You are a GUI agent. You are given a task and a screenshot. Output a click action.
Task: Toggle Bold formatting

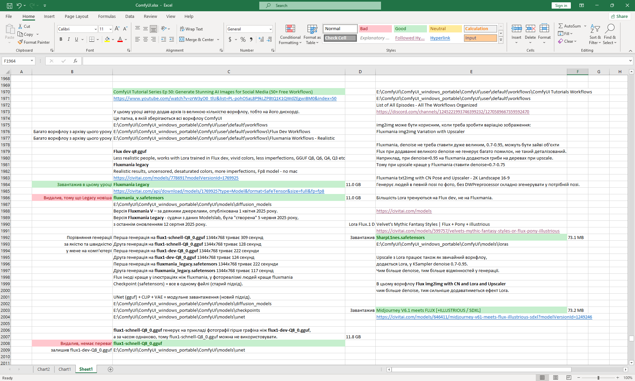[x=61, y=39]
